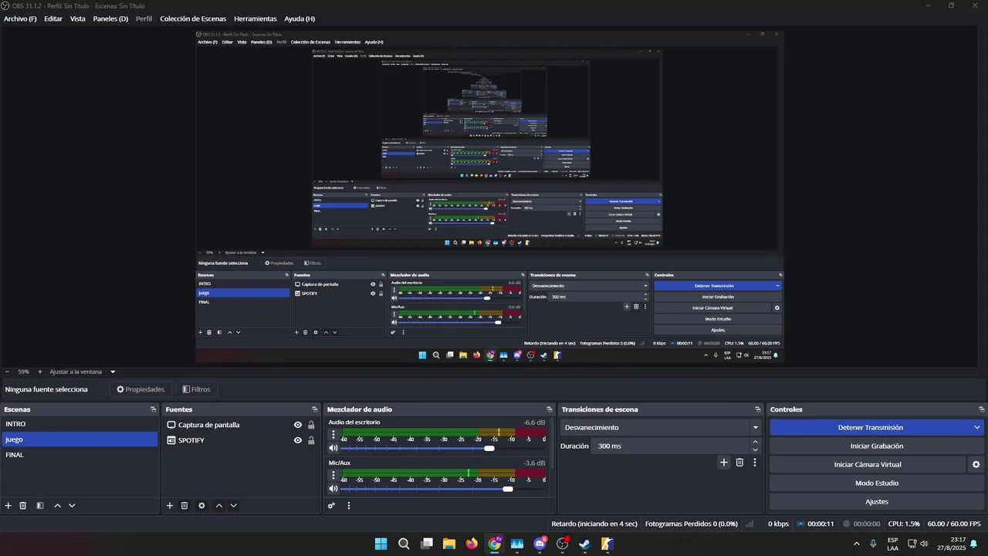Open transition properties three-dot icon
988x556 pixels.
[x=755, y=463]
